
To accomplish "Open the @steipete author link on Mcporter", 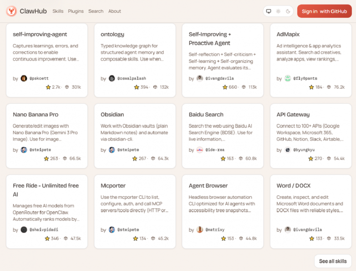I will coord(128,230).
